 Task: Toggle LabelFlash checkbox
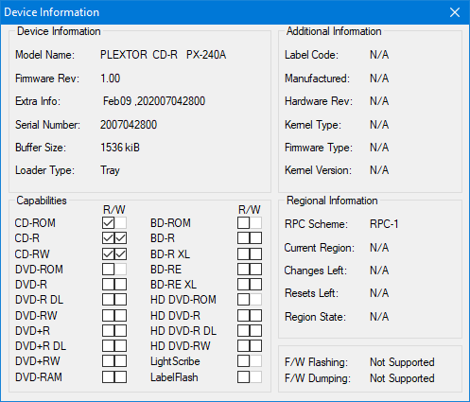pos(243,377)
